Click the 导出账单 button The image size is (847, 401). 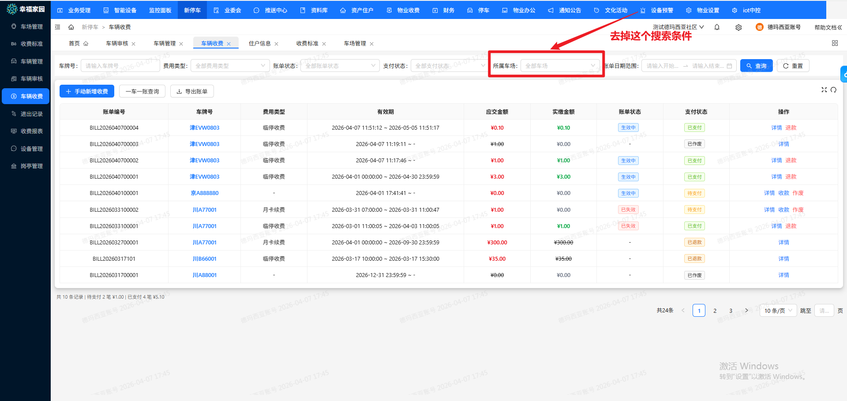192,91
